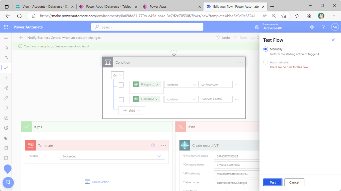Switch to the Power Apps tab
The image size is (341, 191).
click(x=171, y=7)
